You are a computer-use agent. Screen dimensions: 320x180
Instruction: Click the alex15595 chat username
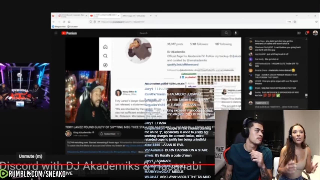(x=152, y=145)
